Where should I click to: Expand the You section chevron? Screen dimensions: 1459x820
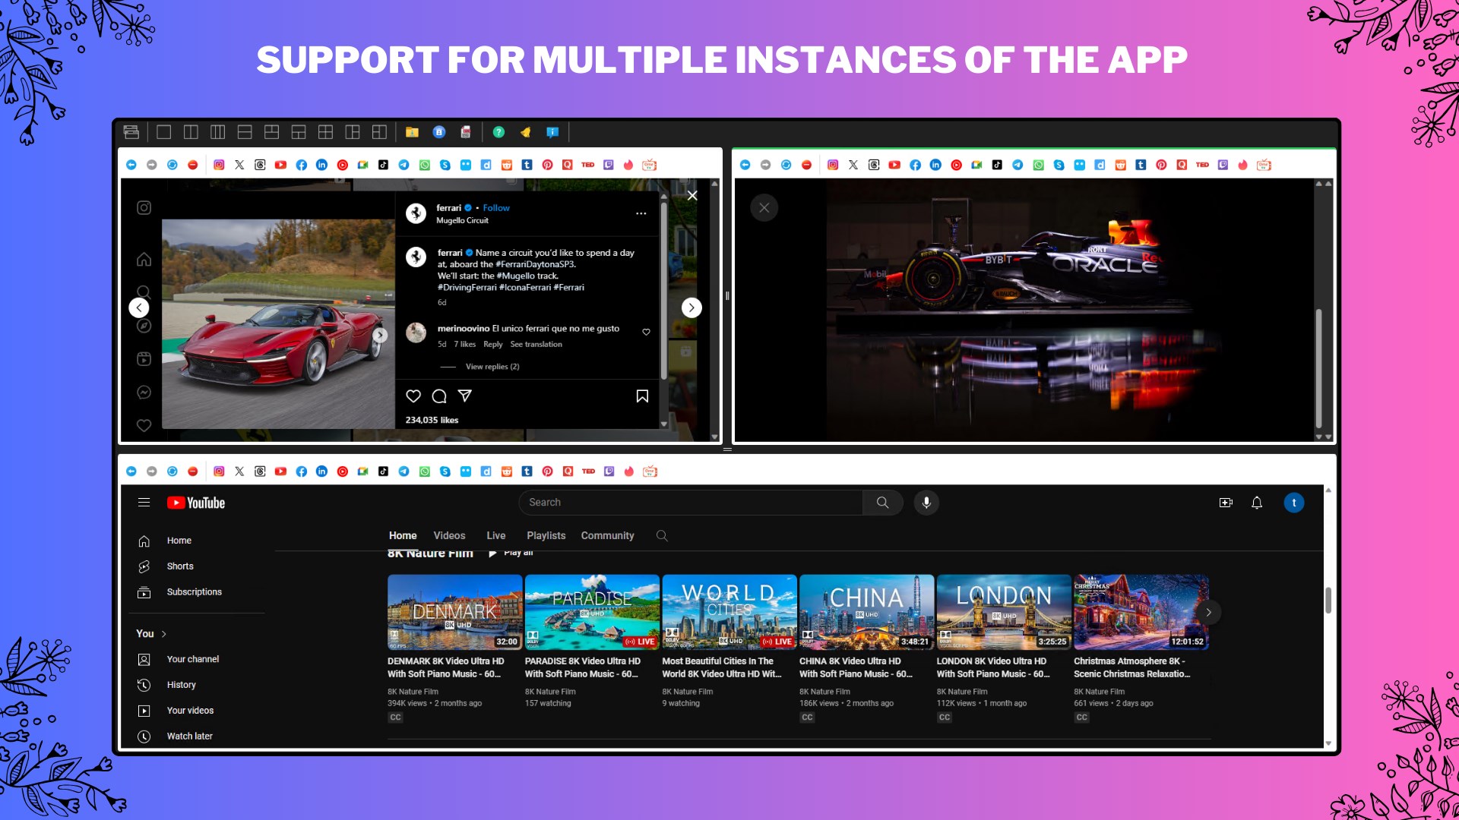(x=163, y=634)
